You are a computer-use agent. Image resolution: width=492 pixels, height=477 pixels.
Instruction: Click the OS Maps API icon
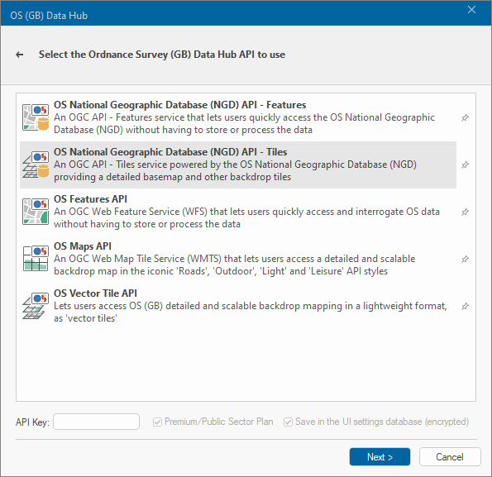[36, 259]
